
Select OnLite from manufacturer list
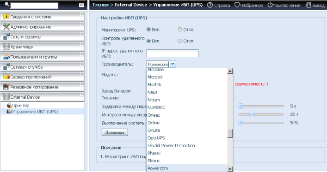coord(187,130)
